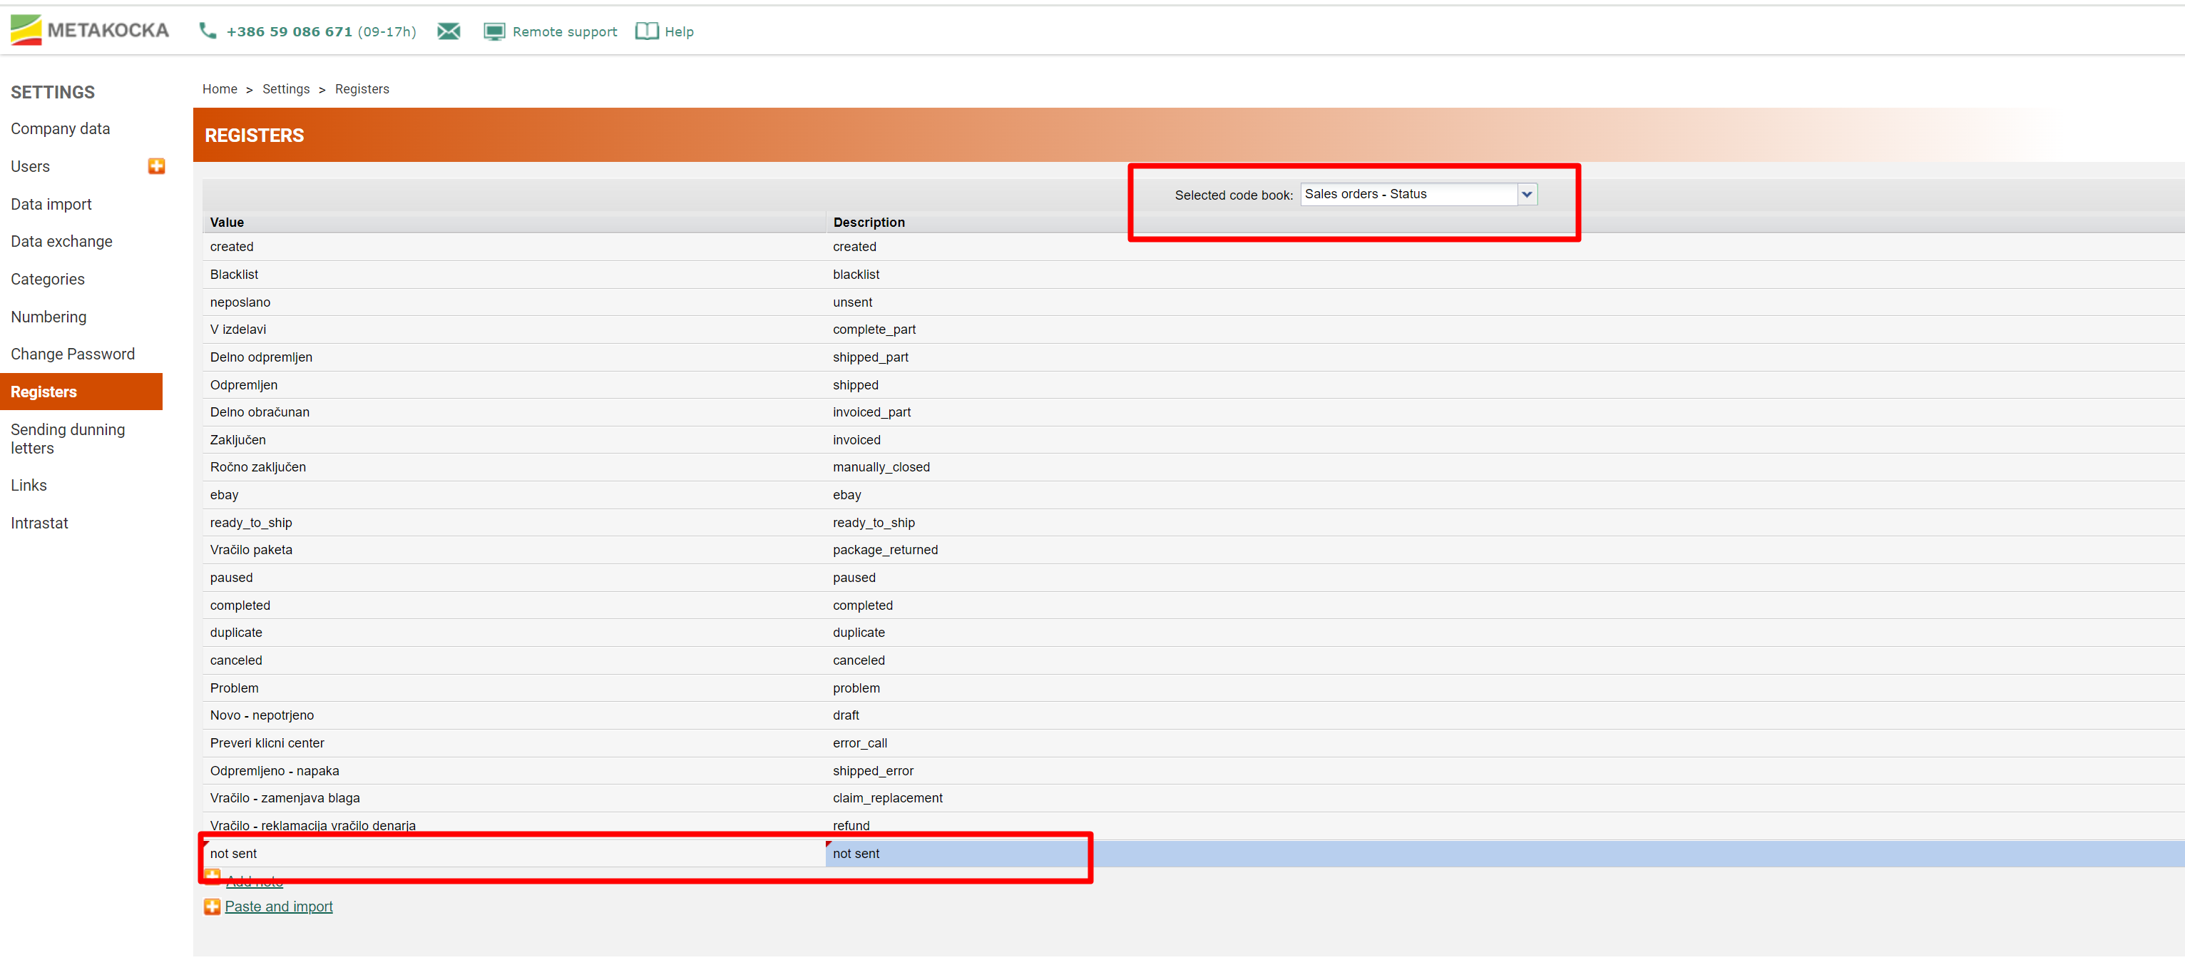Click the plus icon beside Add note
This screenshot has width=2185, height=970.
coord(212,876)
